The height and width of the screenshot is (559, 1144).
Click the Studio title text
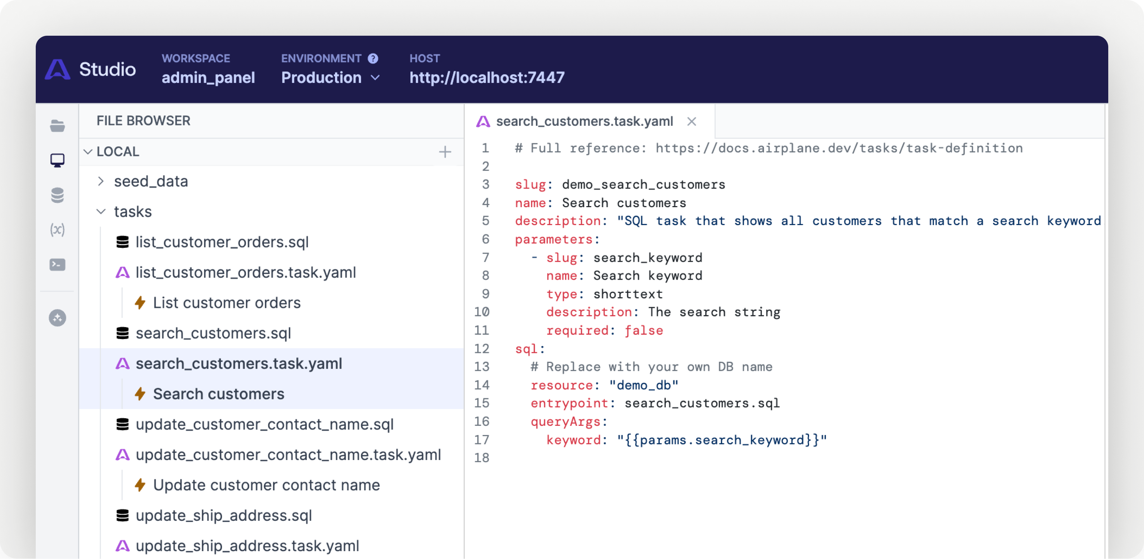click(x=108, y=69)
